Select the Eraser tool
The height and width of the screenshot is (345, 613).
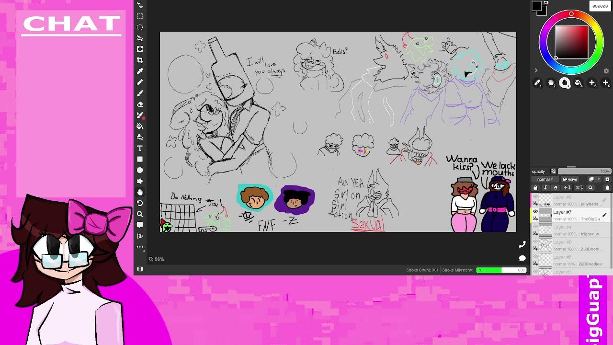click(x=140, y=104)
